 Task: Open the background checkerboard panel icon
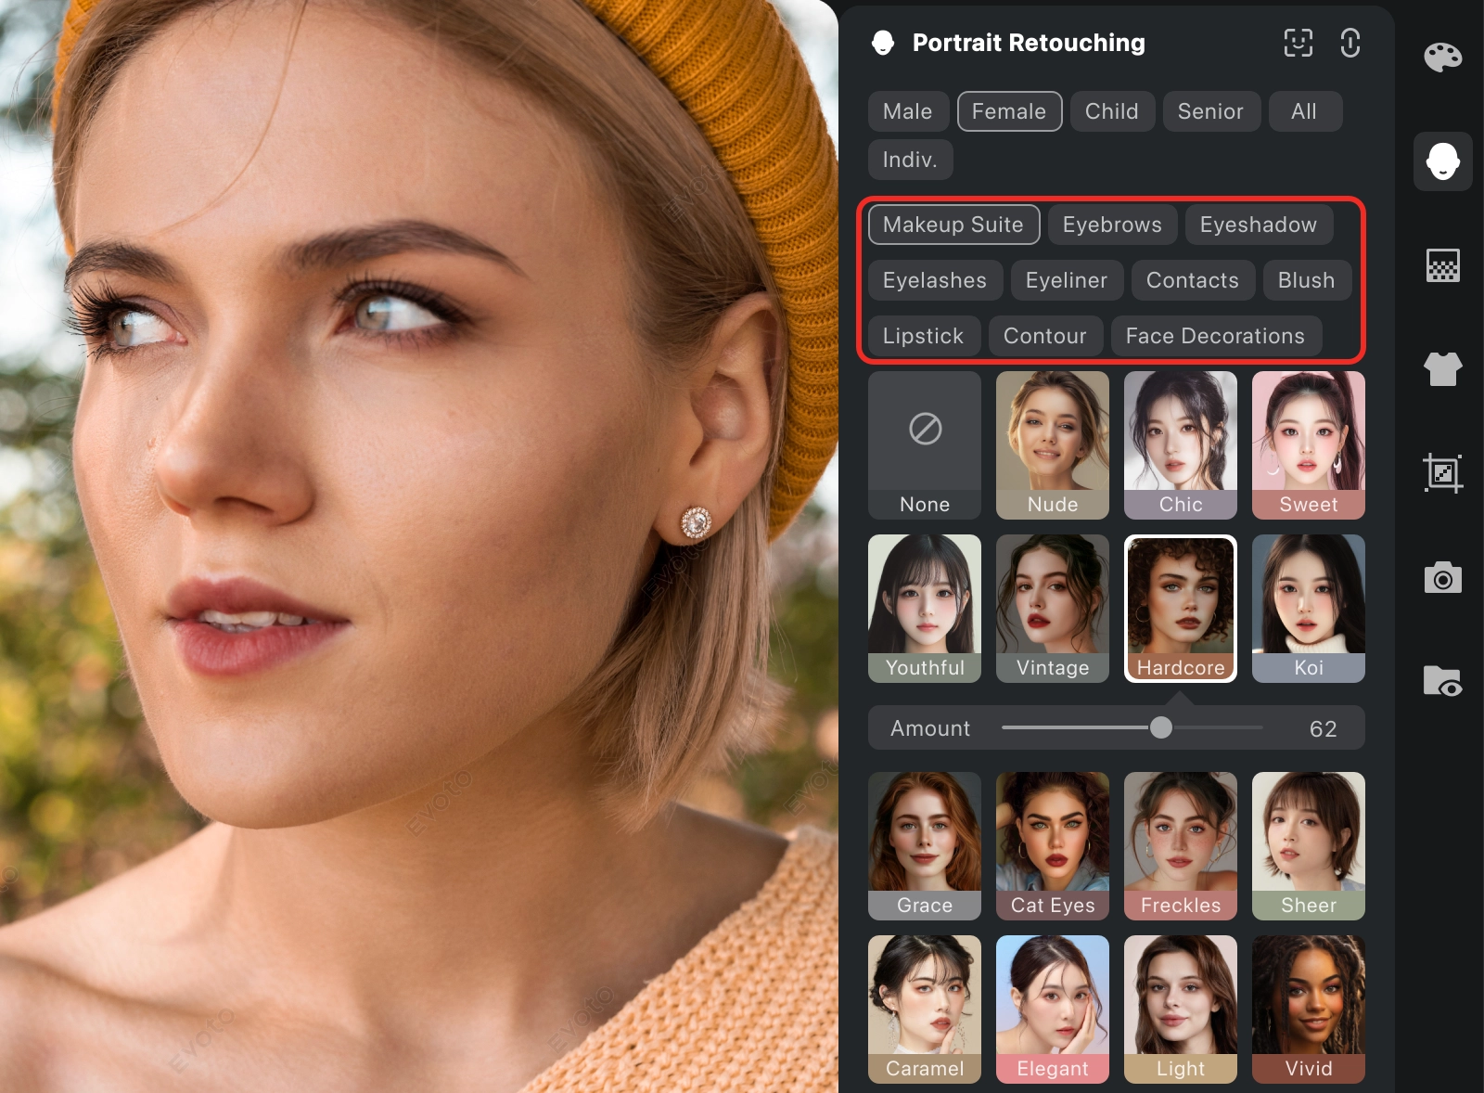coord(1442,265)
